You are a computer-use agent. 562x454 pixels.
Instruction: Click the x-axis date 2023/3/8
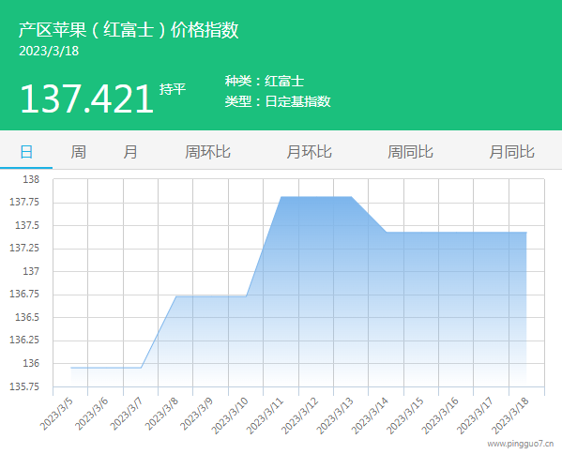161,413
